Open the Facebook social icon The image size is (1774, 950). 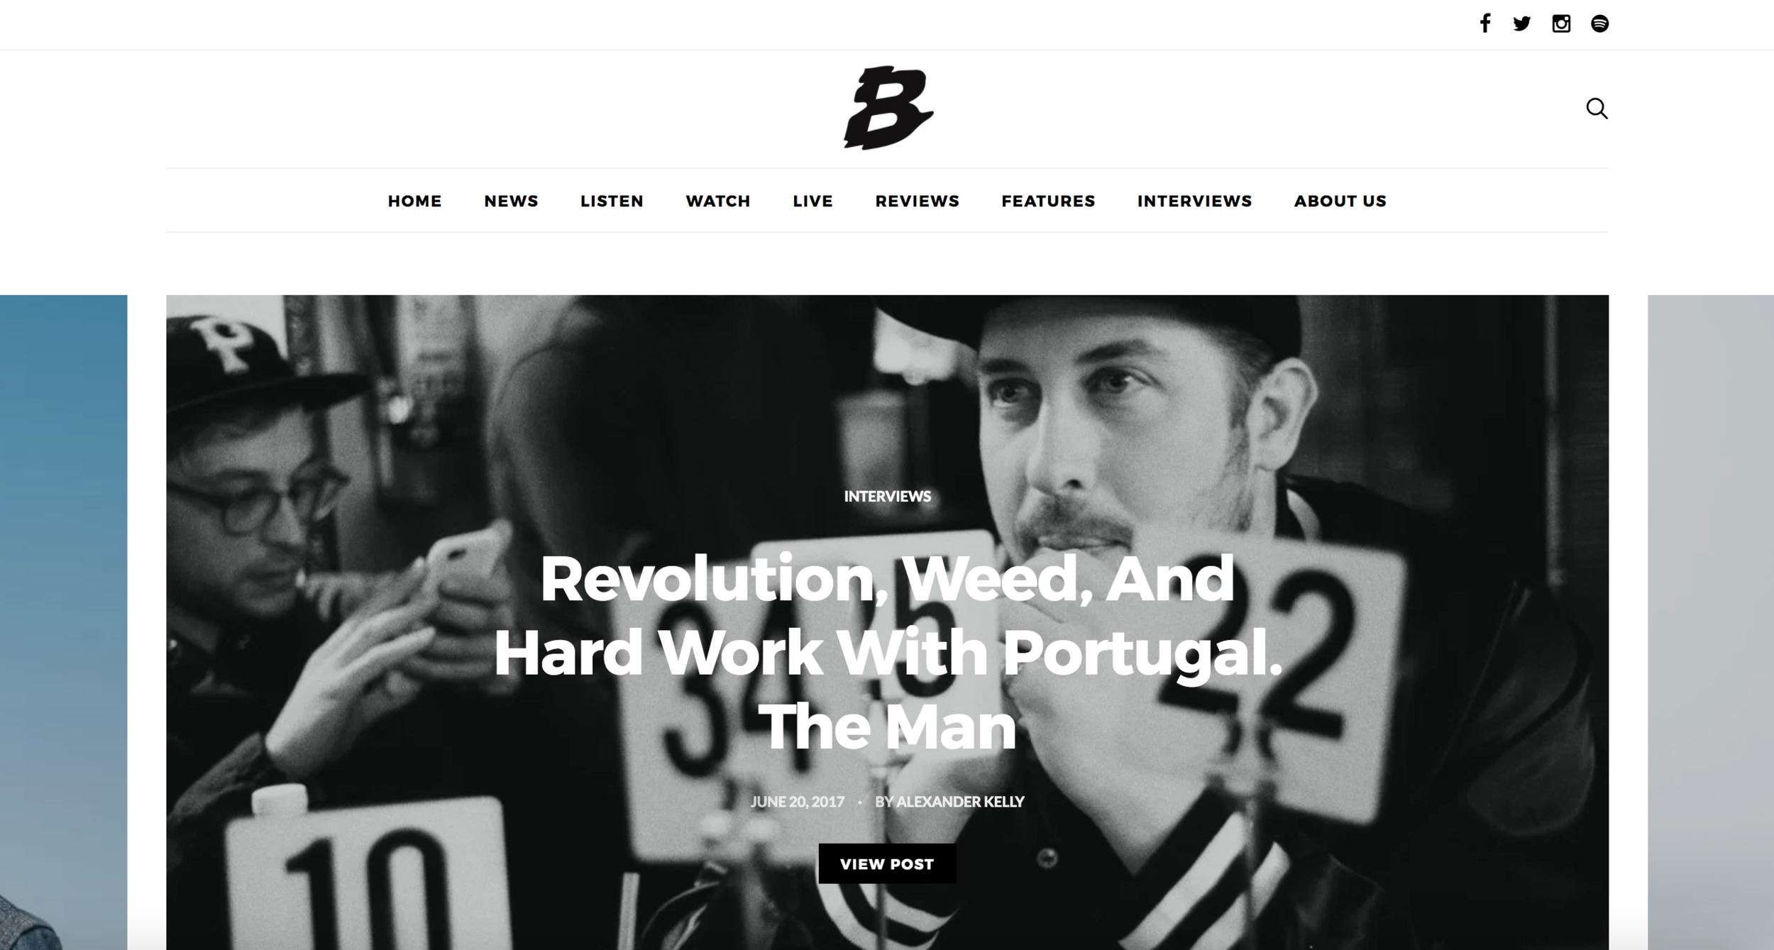pyautogui.click(x=1484, y=23)
